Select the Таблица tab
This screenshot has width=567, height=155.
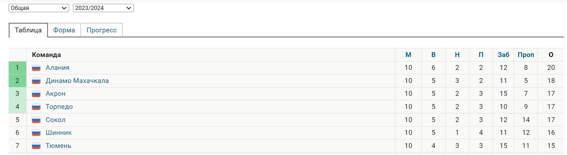28,30
